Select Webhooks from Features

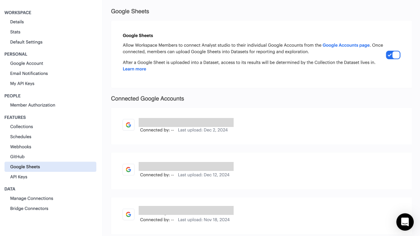click(21, 147)
